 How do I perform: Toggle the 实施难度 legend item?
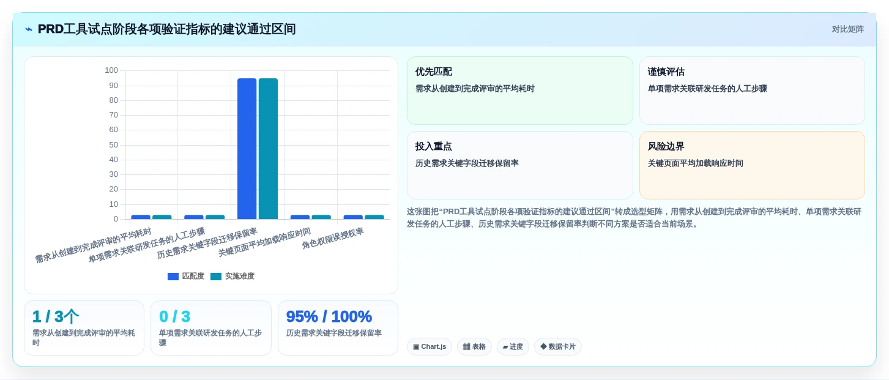232,277
